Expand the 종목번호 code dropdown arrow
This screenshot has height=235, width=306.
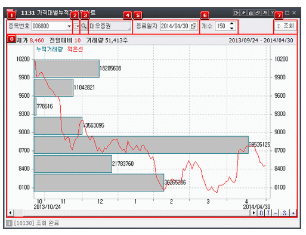pos(69,26)
